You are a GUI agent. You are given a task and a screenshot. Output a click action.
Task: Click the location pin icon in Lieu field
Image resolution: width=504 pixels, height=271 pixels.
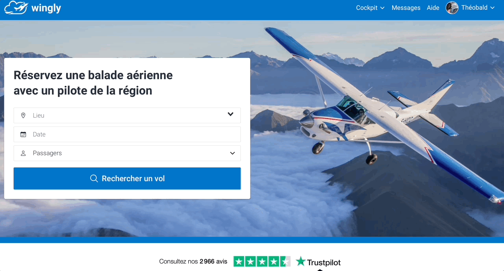(23, 115)
